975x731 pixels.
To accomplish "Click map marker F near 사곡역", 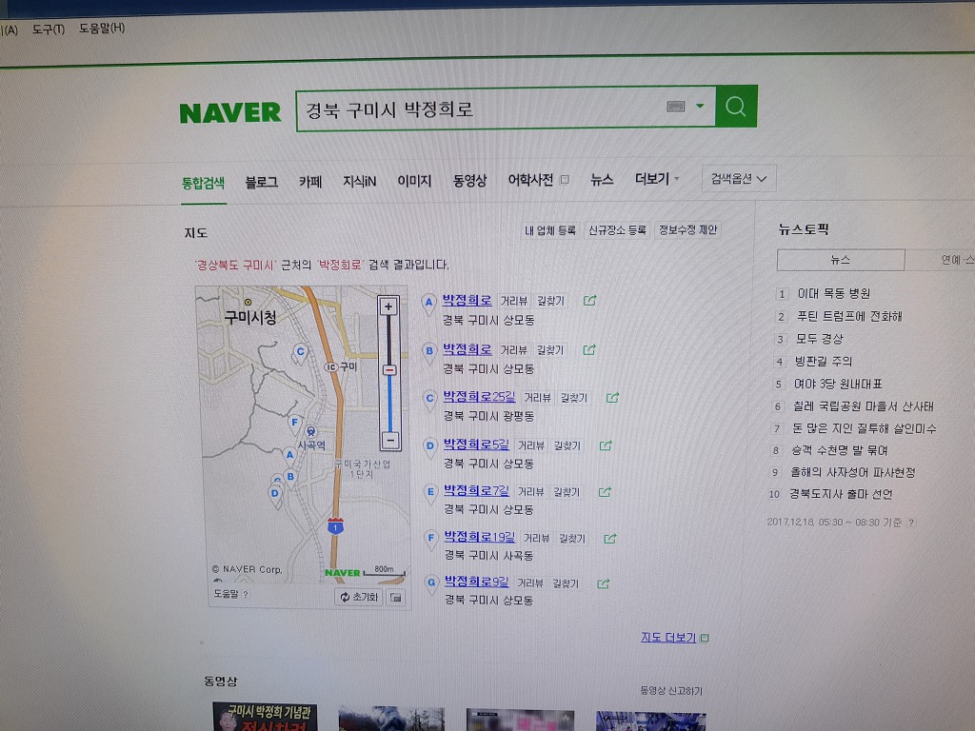I will point(295,424).
